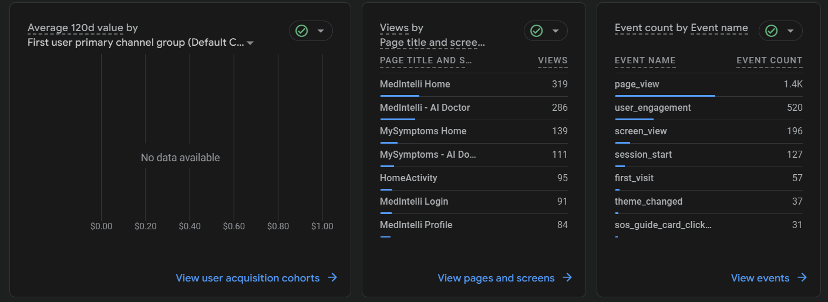The height and width of the screenshot is (302, 828).
Task: Click the Event name dimension title
Action: 719,28
